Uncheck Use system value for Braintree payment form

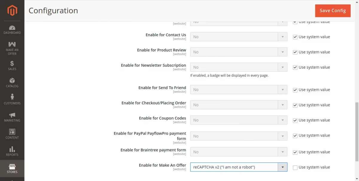[295, 152]
